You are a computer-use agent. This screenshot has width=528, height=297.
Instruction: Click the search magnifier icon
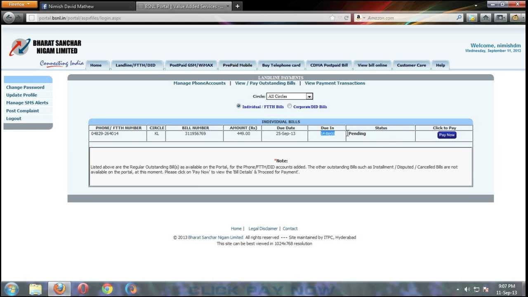pyautogui.click(x=459, y=18)
